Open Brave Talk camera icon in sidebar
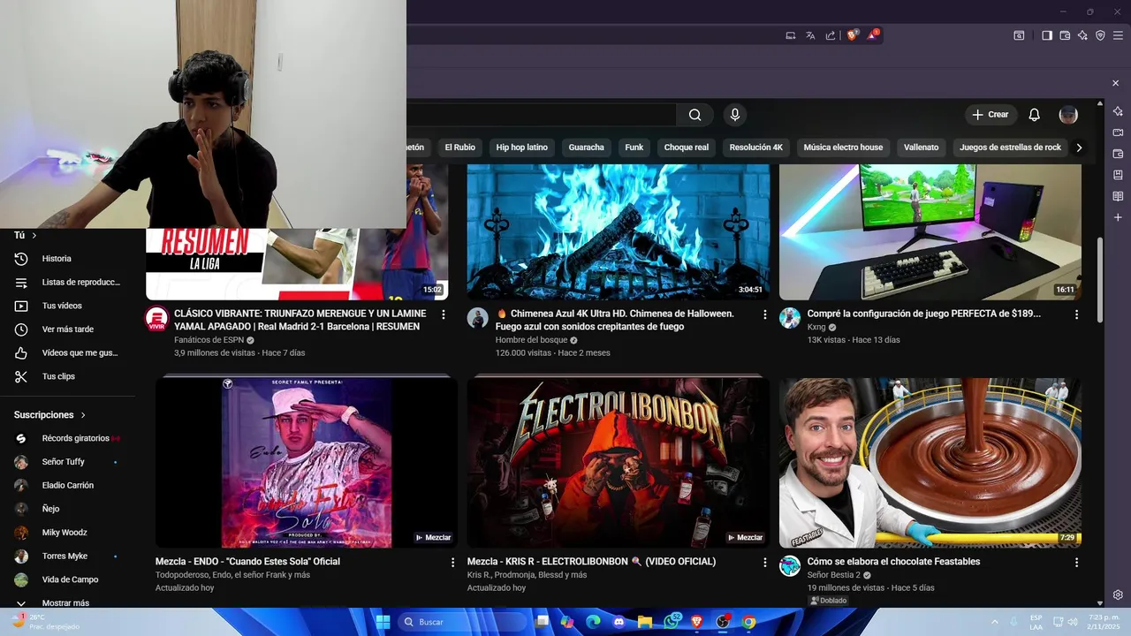This screenshot has height=636, width=1131. tap(1118, 132)
